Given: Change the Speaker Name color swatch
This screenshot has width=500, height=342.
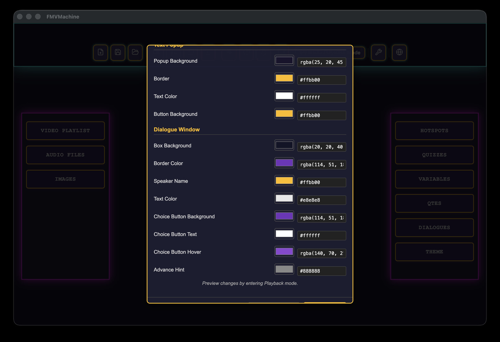Looking at the screenshot, I should 284,181.
